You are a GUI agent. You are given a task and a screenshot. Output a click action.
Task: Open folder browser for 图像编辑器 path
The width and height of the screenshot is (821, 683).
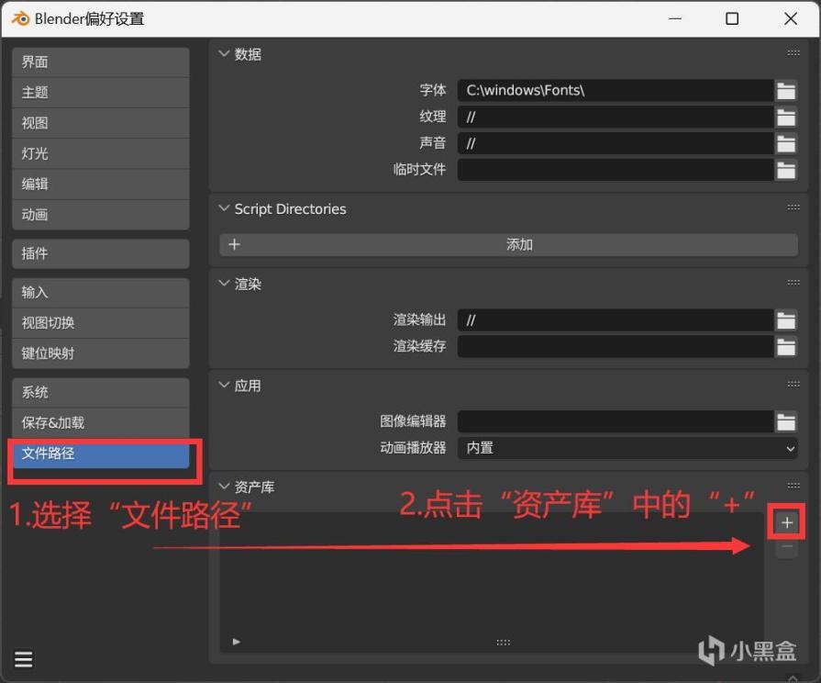tap(786, 421)
